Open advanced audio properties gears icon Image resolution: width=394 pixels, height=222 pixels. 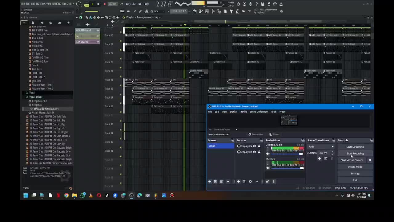[267, 182]
